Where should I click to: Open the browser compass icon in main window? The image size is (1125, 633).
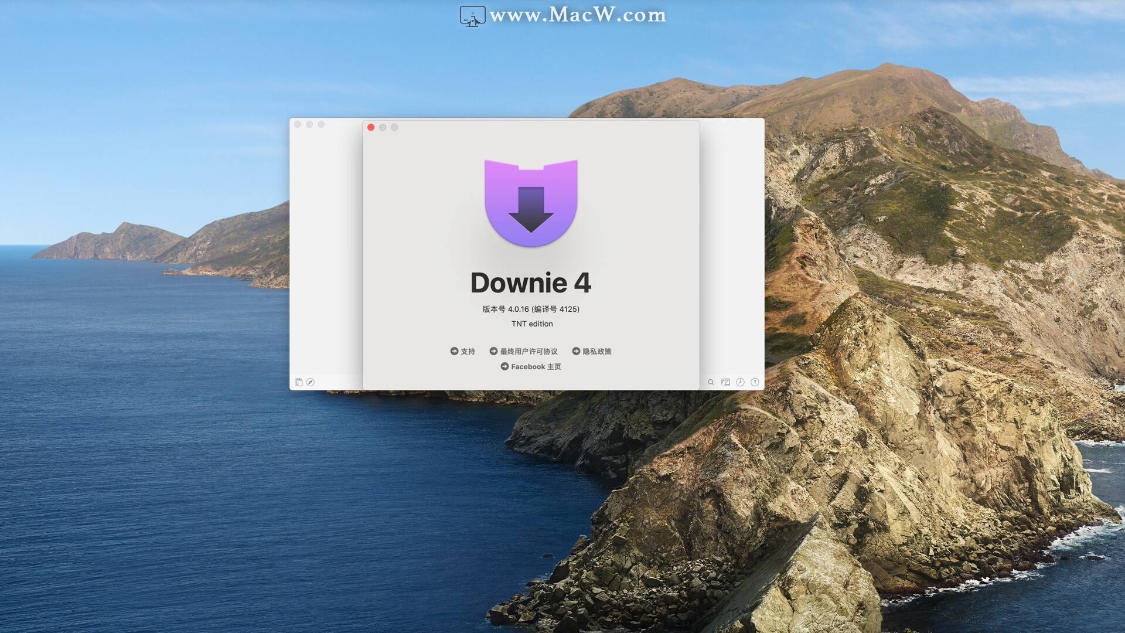point(311,382)
